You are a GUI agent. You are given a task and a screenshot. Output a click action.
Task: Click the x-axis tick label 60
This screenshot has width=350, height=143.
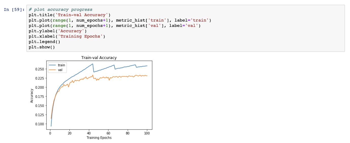point(108,133)
